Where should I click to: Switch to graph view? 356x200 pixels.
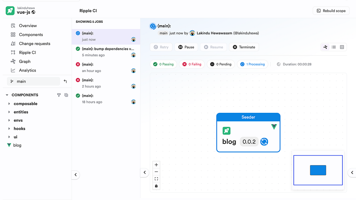click(325, 47)
